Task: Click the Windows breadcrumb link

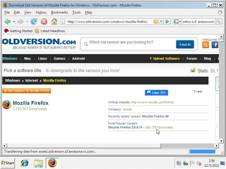Action: [12, 81]
